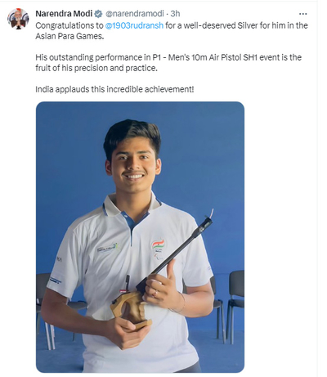Click the "His outstanding performance" paragraph
This screenshot has width=327, height=377.
point(168,63)
